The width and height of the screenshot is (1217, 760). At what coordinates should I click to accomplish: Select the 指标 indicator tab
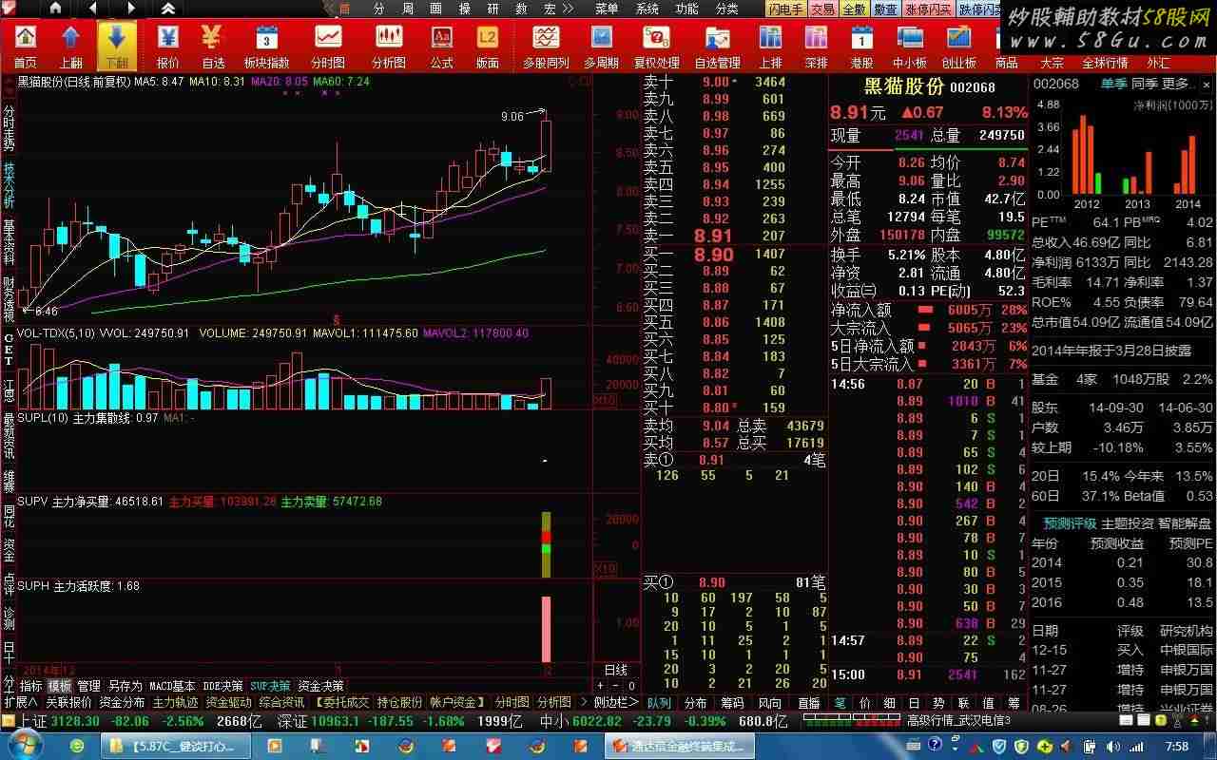click(30, 685)
